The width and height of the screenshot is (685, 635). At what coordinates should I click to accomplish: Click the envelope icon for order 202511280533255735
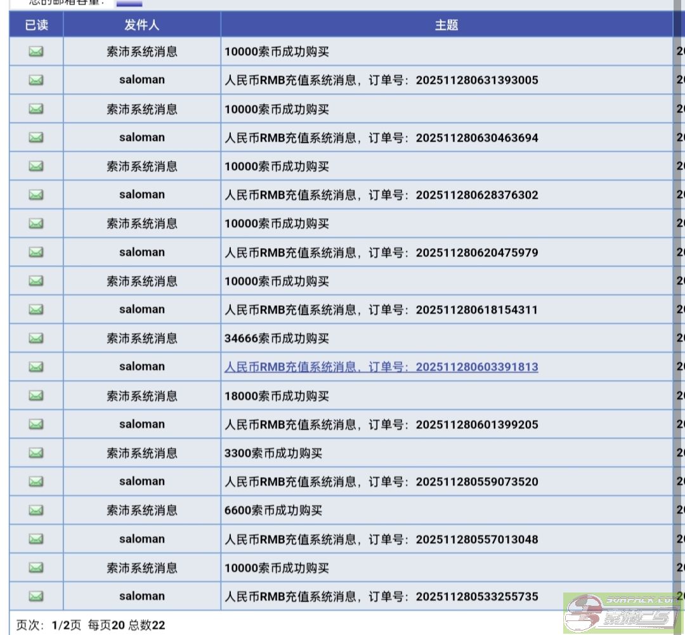(x=36, y=595)
